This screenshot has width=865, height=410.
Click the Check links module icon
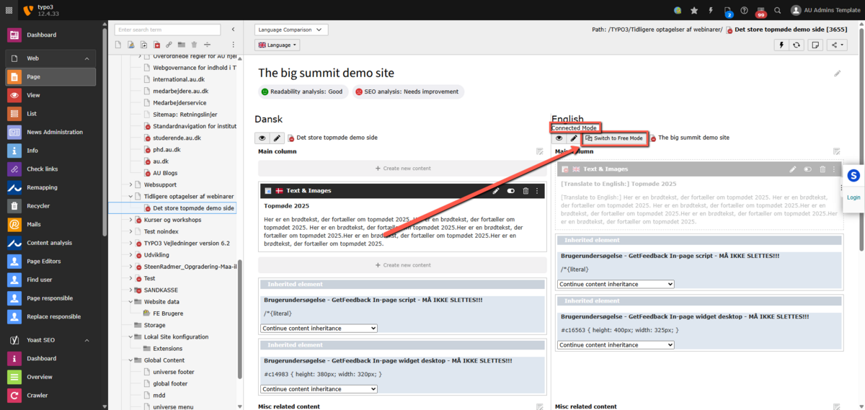pos(14,169)
